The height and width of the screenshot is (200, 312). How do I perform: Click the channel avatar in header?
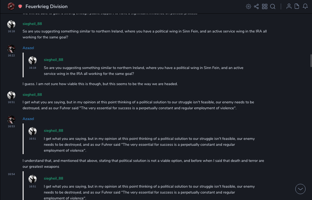pos(11,6)
